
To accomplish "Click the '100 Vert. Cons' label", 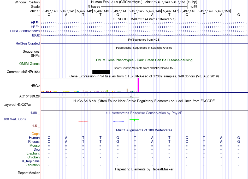I will tap(15, 119).
